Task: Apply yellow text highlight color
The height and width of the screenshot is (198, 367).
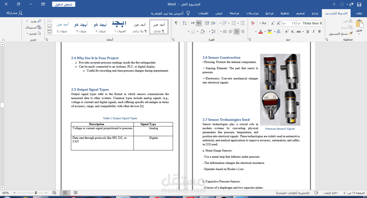Action: pyautogui.click(x=270, y=31)
